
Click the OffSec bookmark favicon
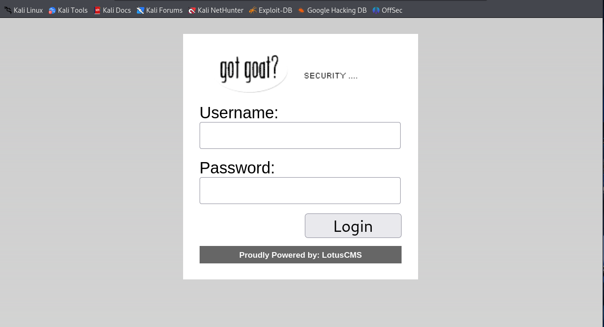[376, 10]
